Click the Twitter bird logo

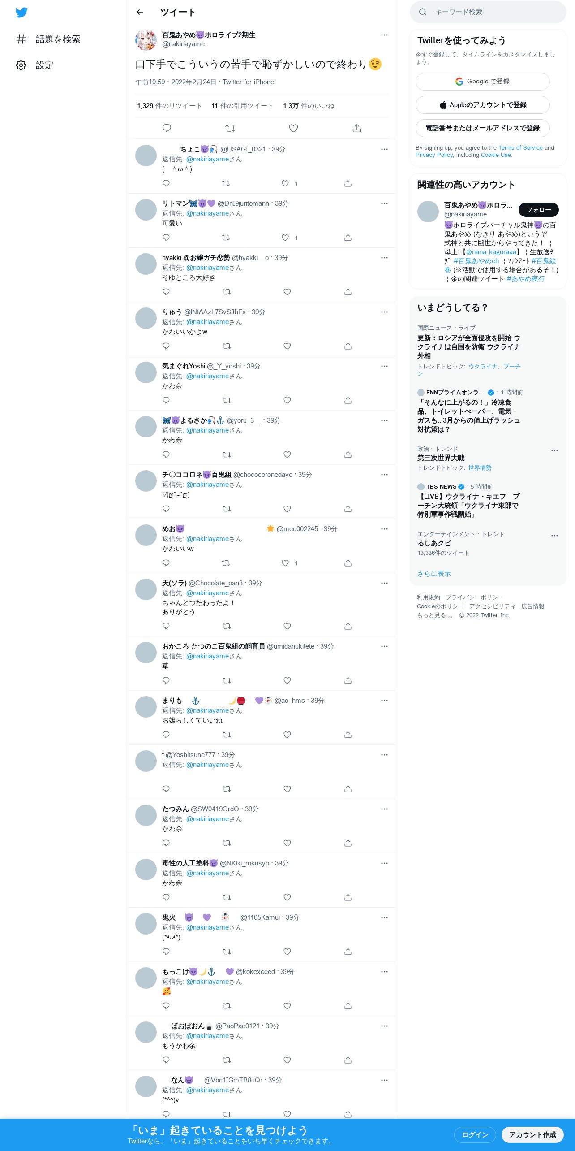[21, 13]
